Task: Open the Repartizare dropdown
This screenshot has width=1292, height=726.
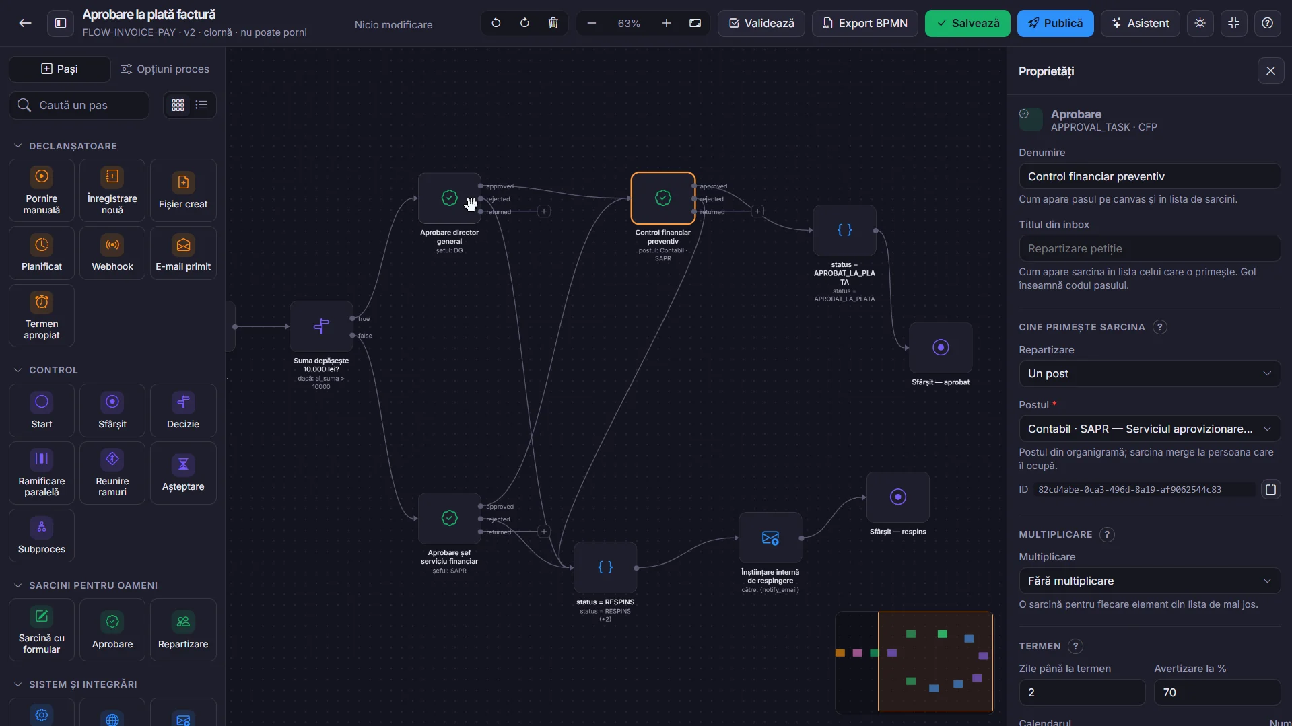Action: (1149, 373)
